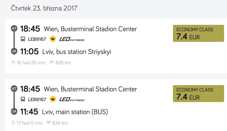The width and height of the screenshot is (227, 131).
Task: Click the LEB9167 bus number in the first connection
Action: (x=37, y=39)
